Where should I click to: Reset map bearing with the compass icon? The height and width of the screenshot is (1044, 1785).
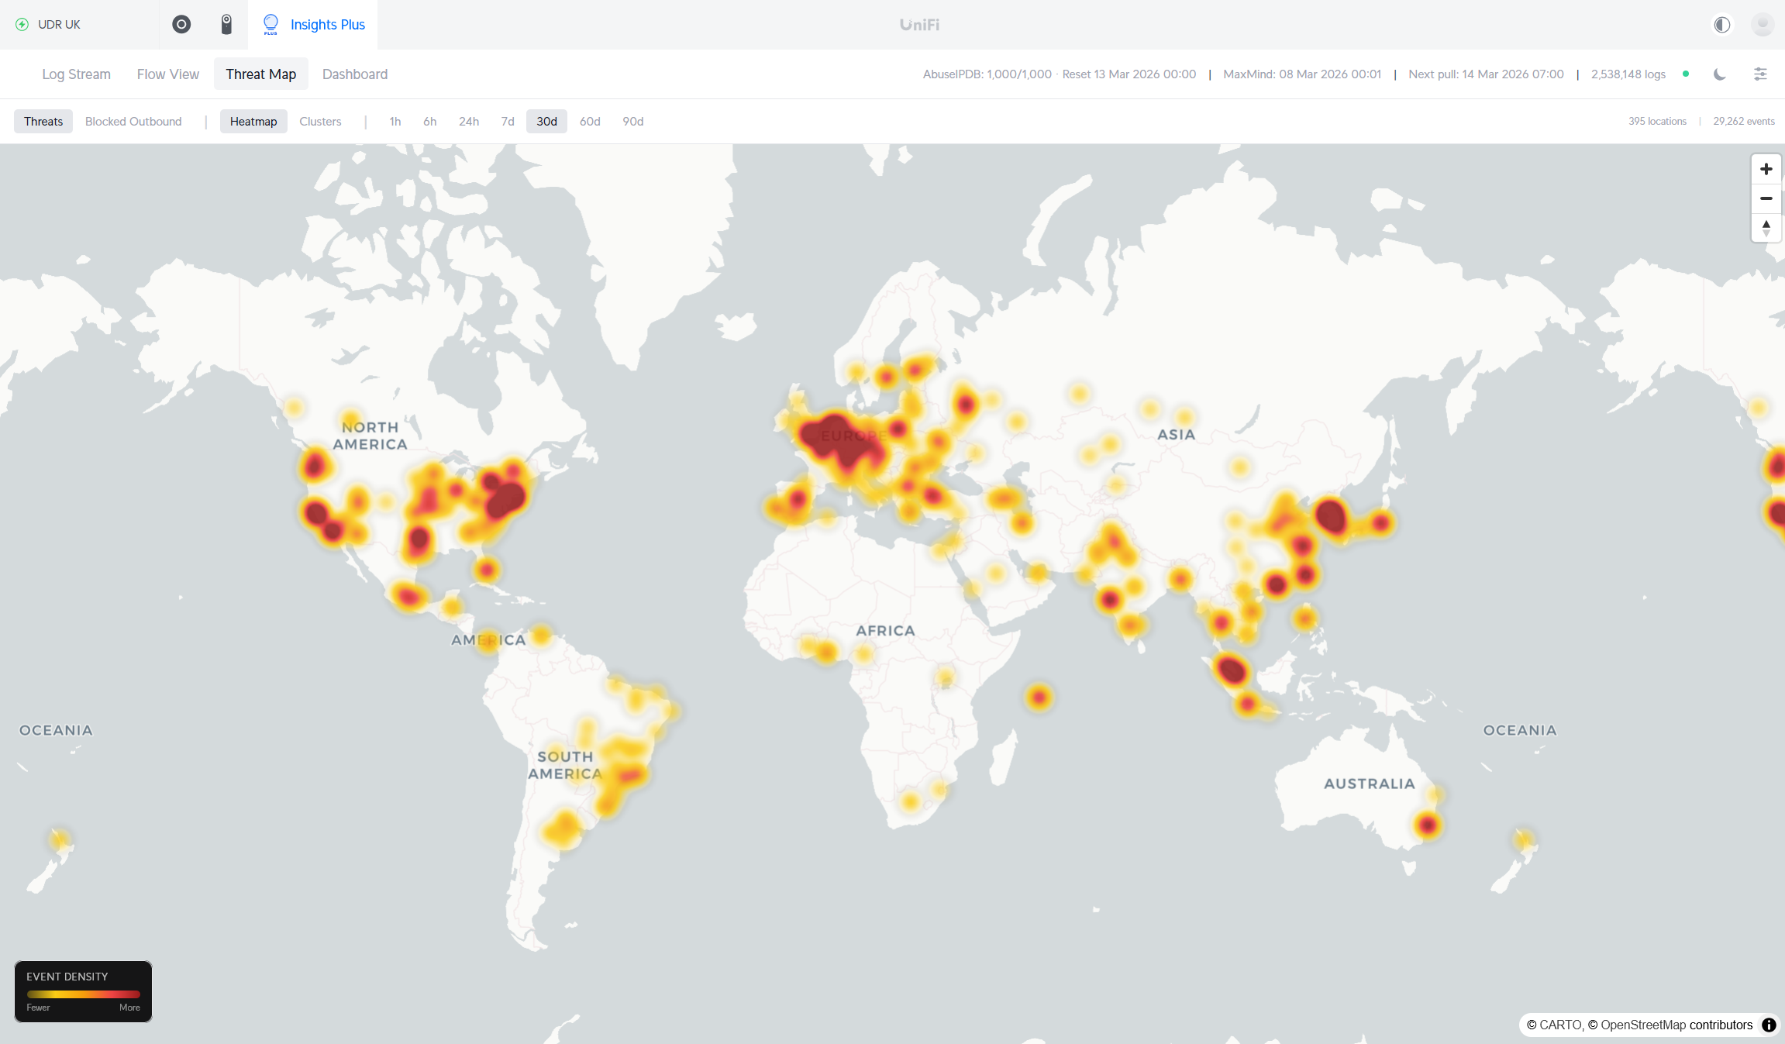(x=1766, y=228)
